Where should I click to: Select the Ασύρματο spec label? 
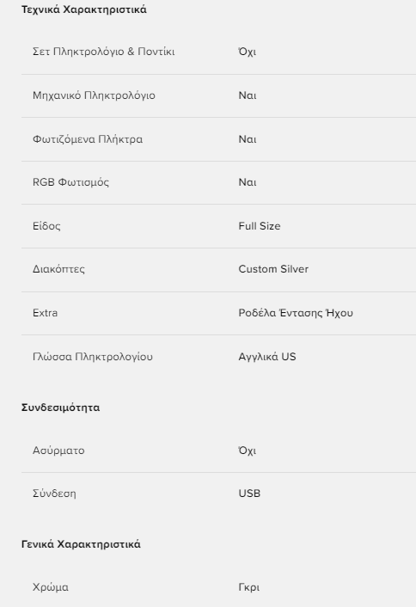pos(58,451)
